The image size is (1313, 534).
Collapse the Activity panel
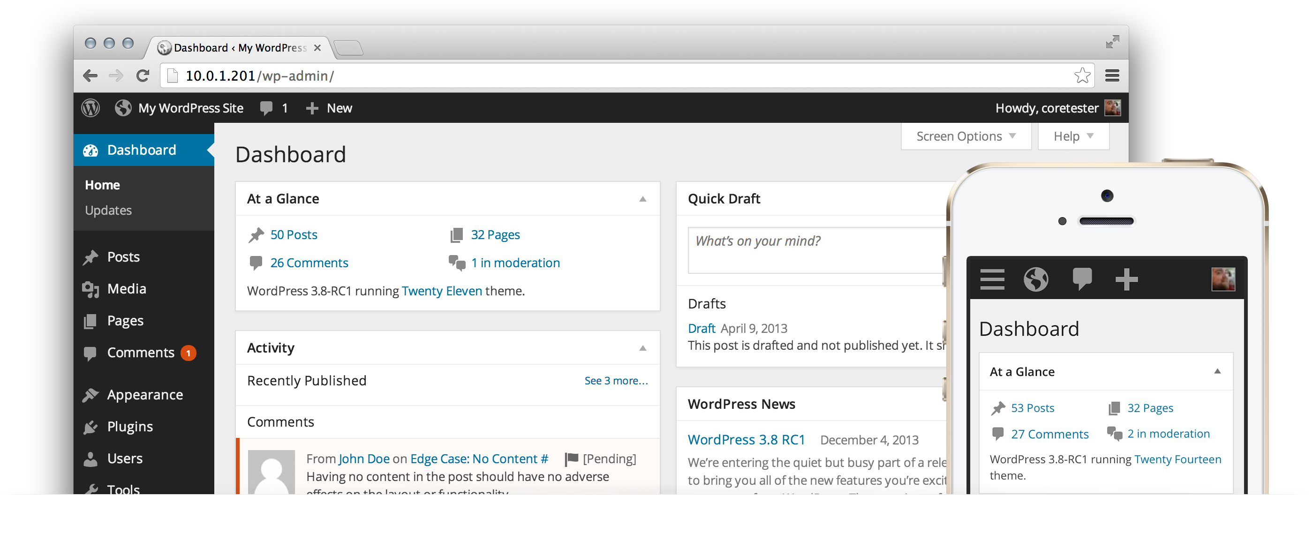642,348
